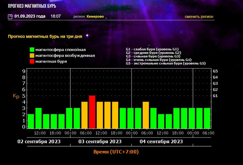The width and height of the screenshot is (243, 165).
Task: Click the yellow bar at 18:00 on 03 сентября
Action: (x=115, y=115)
